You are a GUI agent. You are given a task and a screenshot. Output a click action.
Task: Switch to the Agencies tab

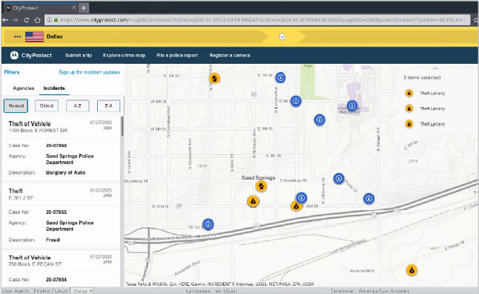tap(24, 88)
